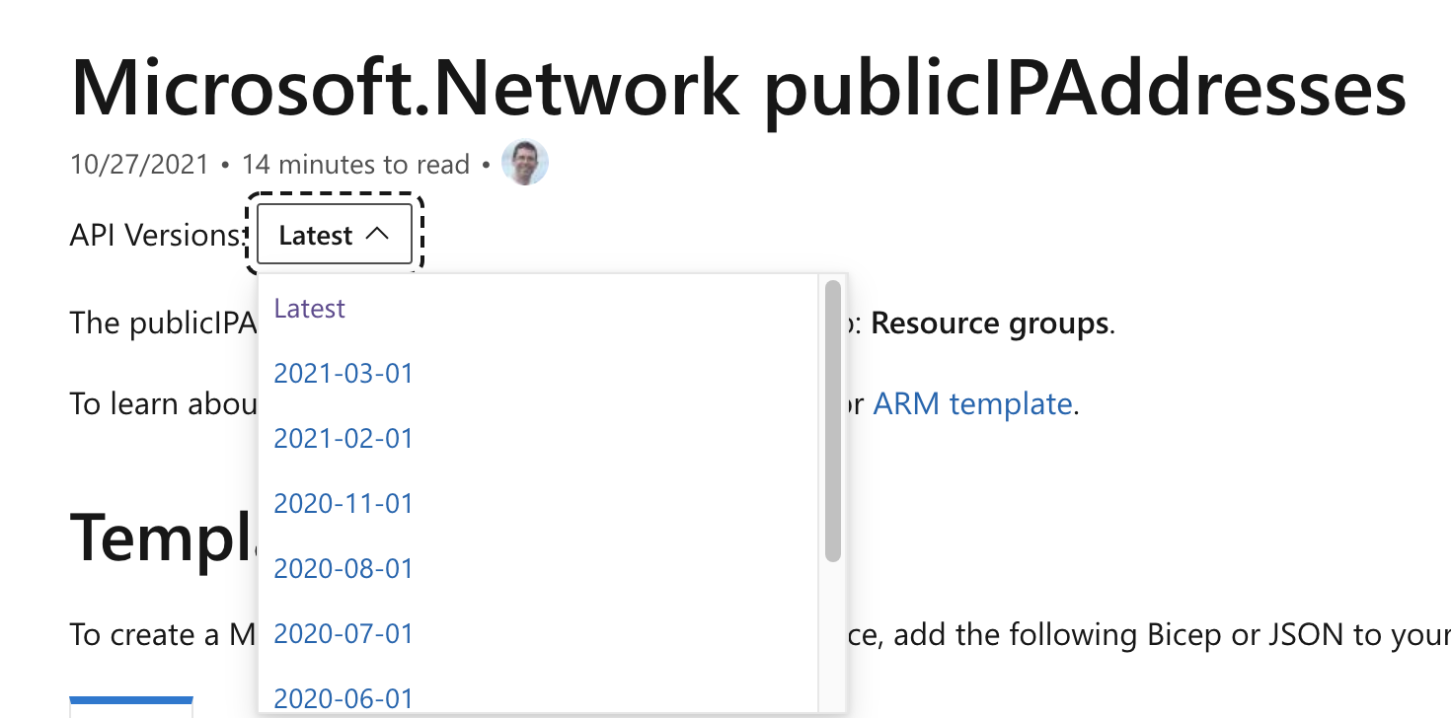This screenshot has width=1451, height=718.
Task: Select API version 2020-08-01
Action: (x=343, y=568)
